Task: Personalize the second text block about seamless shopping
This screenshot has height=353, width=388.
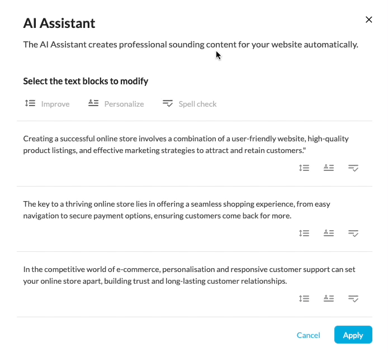Action: pos(329,233)
